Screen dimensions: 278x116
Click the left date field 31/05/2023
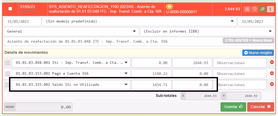(22, 21)
